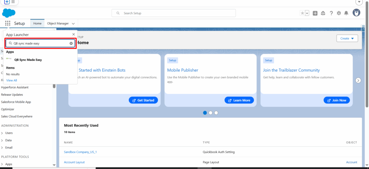The height and width of the screenshot is (169, 369).
Task: Switch to the Home tab
Action: click(37, 23)
